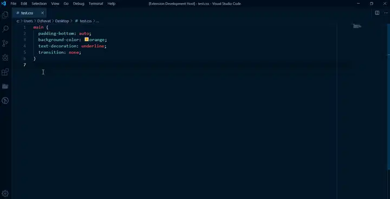Click the minimap code preview
Screen dimensions: 390x199
pyautogui.click(x=357, y=26)
